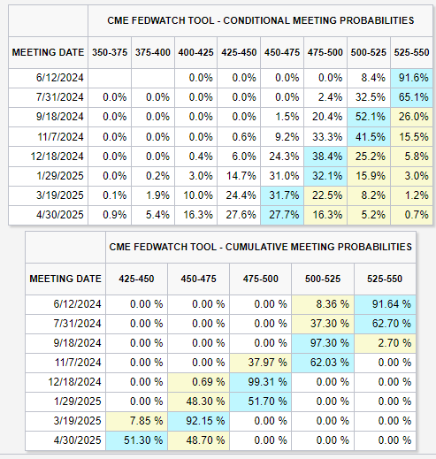Click the 99.31 % cumulative cell
Viewport: 436px width, 459px height.
coord(260,382)
